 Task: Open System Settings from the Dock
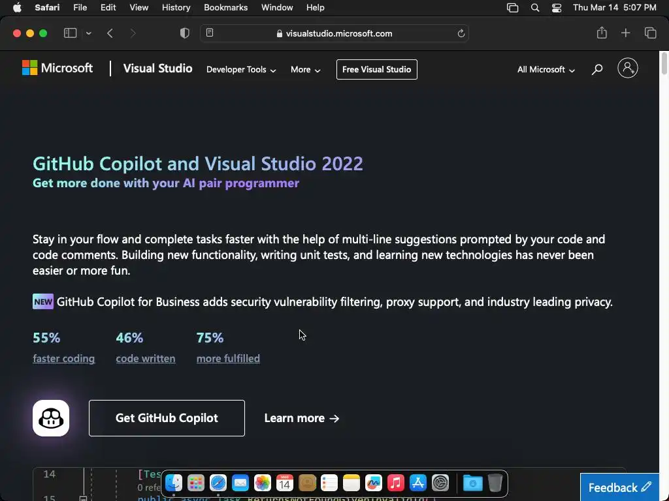coord(440,483)
